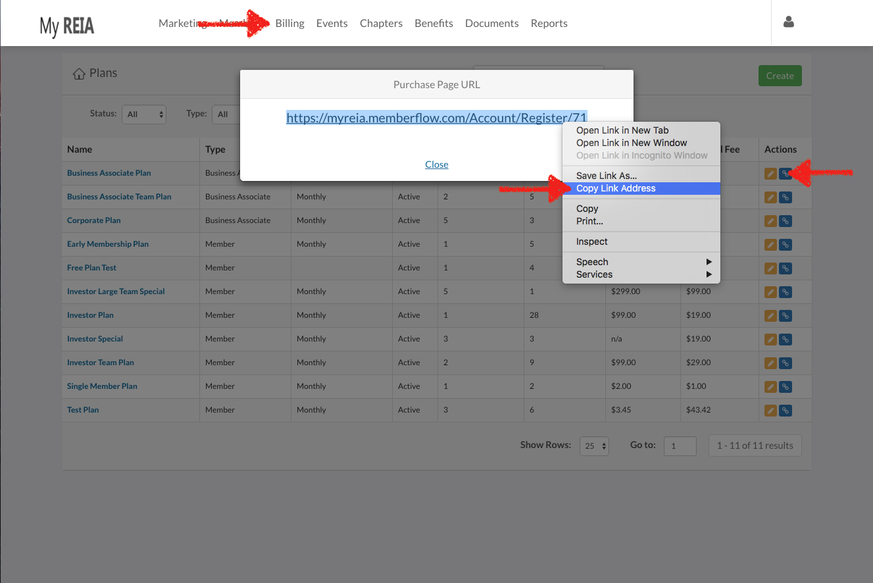Open the Investor Plan link

(90, 315)
